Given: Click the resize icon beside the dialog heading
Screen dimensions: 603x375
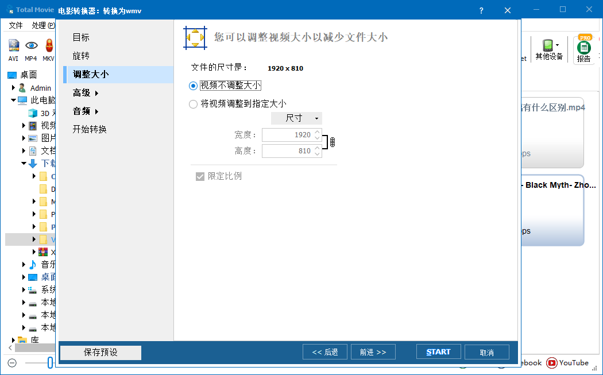Looking at the screenshot, I should (195, 37).
